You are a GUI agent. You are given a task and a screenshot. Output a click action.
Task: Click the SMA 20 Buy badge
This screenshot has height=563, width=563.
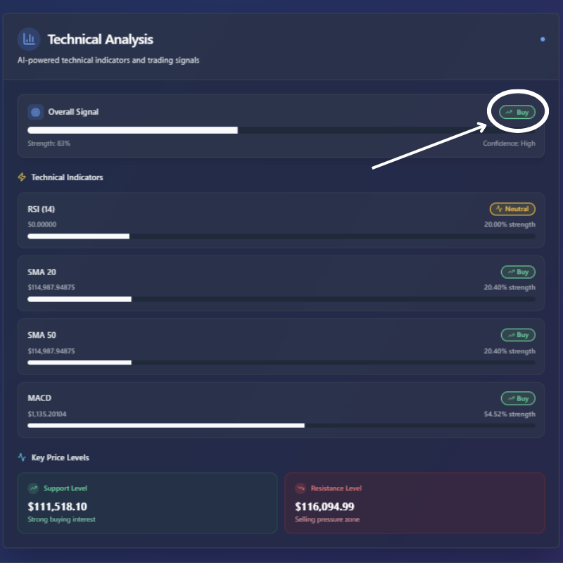[518, 272]
